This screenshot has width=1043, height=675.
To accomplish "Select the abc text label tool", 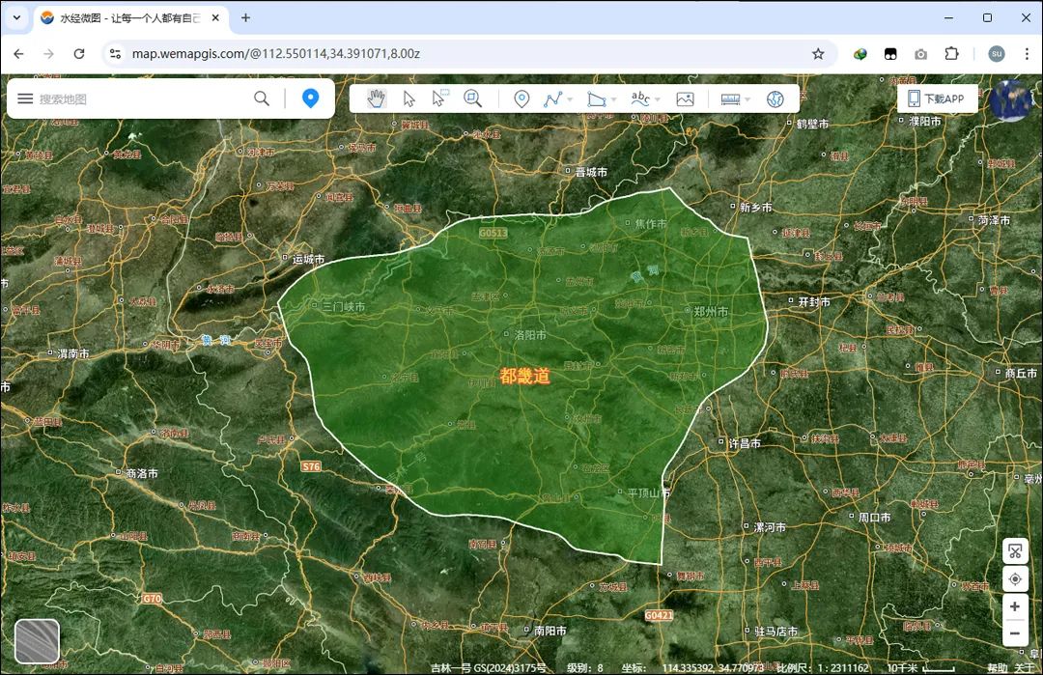I will tap(640, 99).
